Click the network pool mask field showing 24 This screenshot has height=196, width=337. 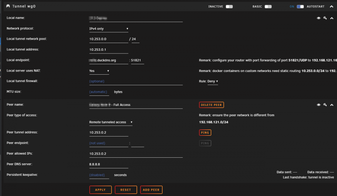(135, 39)
